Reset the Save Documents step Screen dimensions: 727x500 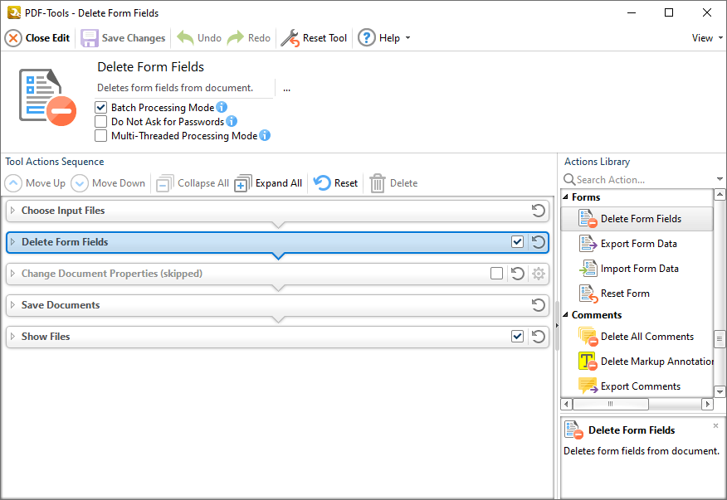coord(539,305)
